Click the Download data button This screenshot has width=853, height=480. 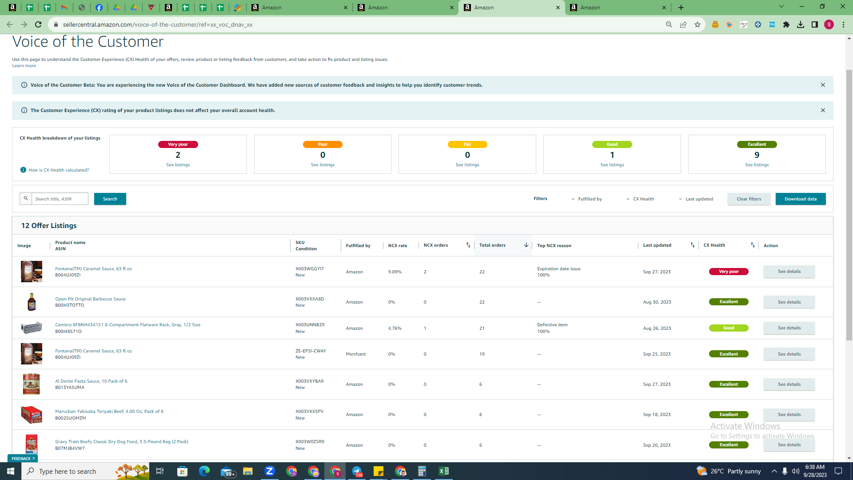(801, 199)
